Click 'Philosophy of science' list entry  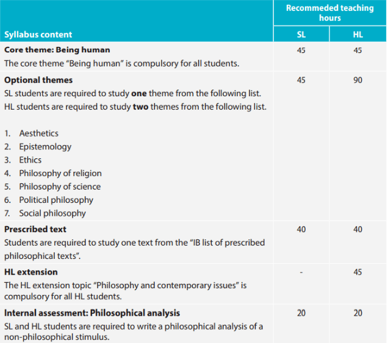point(60,186)
